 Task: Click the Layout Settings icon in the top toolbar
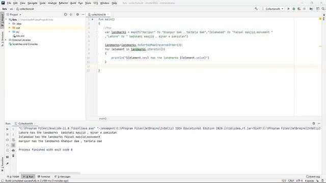[318, 9]
